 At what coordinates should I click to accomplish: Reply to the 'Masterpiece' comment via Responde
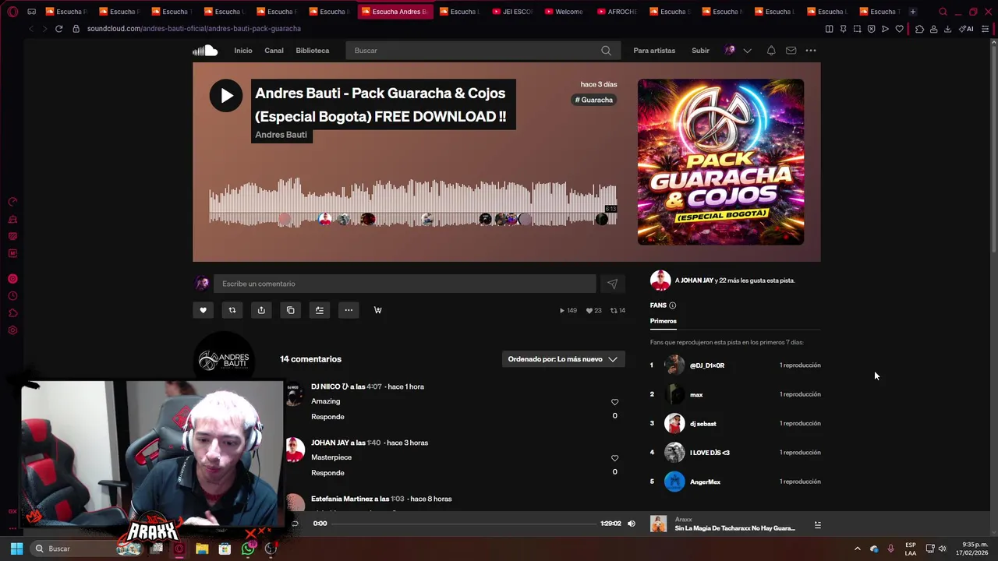(327, 473)
